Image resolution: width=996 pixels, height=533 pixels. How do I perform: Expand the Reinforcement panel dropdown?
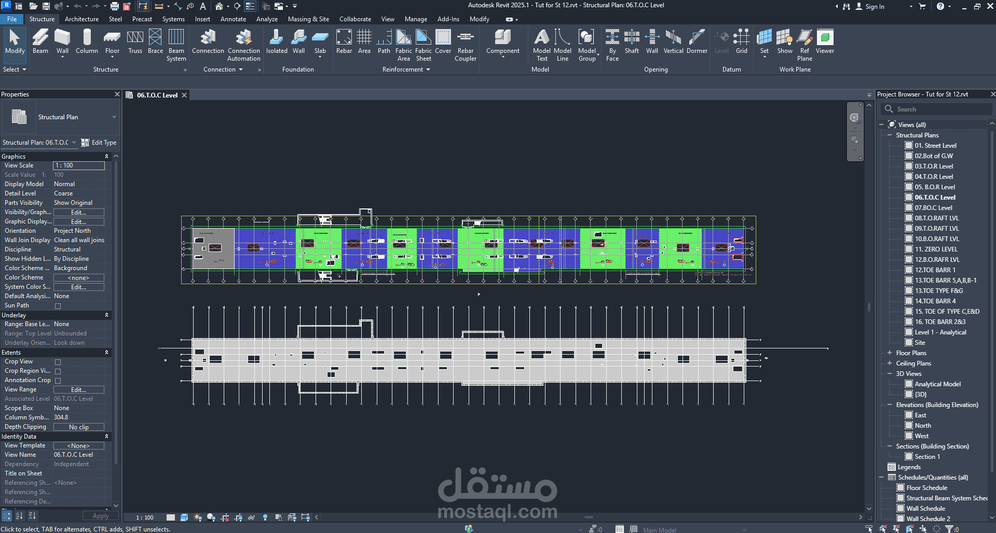tap(406, 69)
